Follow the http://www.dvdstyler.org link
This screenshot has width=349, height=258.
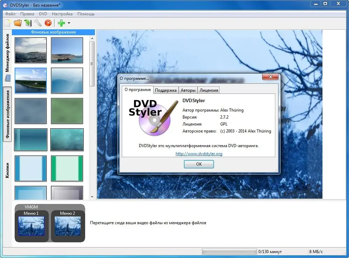click(199, 154)
